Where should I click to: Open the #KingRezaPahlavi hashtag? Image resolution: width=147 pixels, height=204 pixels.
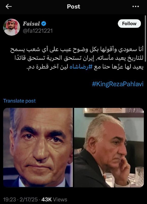[118, 84]
